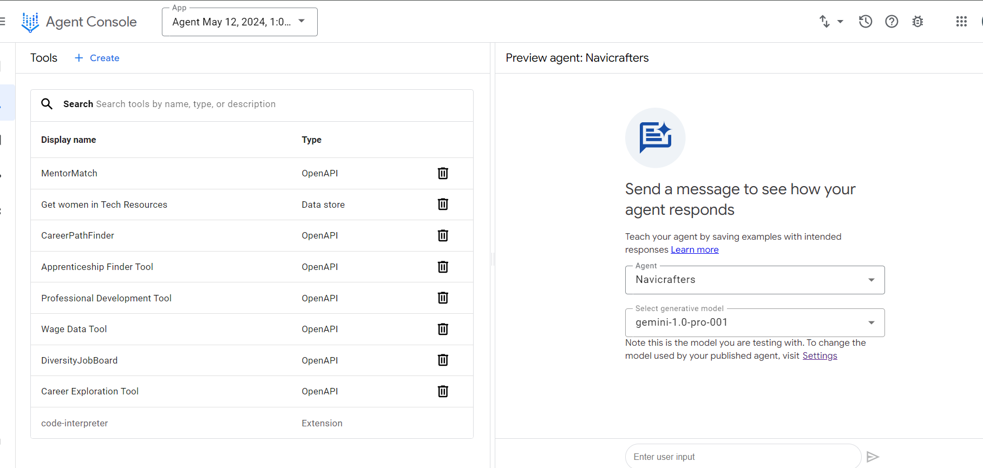Open DiversityJobBoard tool

point(252,360)
